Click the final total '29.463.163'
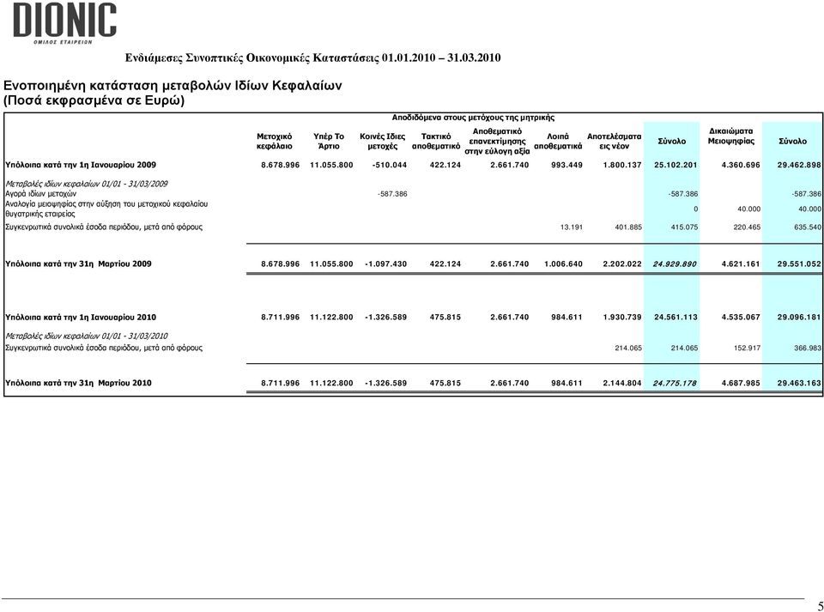The image size is (824, 612). click(799, 383)
